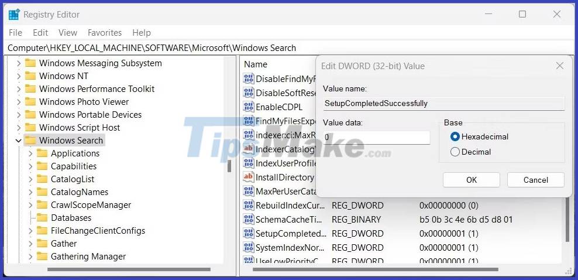Collapse the Windows Search tree node
Screen dimensions: 578x280
19,141
